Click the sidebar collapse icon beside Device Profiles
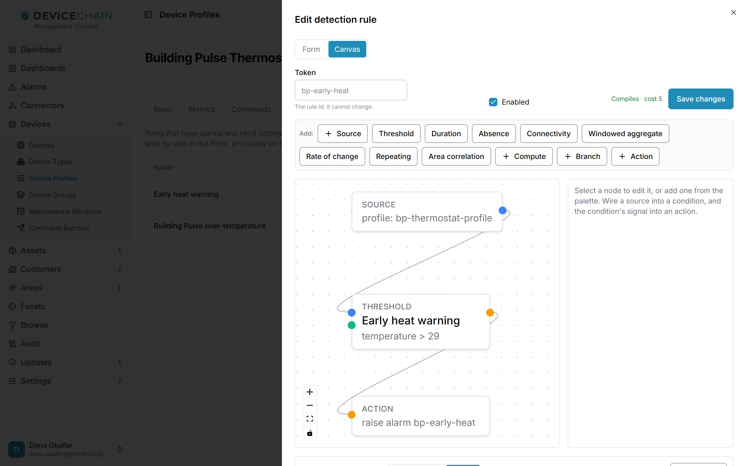The image size is (746, 466). coord(148,14)
